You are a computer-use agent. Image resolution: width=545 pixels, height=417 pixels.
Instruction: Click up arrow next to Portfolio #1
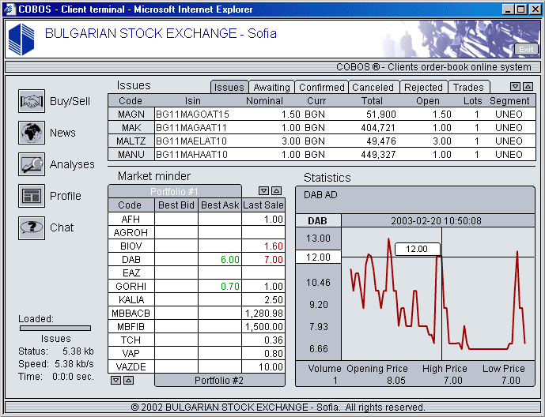[x=276, y=191]
